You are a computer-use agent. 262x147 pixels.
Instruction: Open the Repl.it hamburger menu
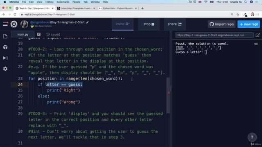click(x=5, y=24)
